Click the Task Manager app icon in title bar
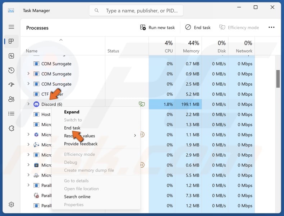The width and height of the screenshot is (284, 216). (11, 11)
